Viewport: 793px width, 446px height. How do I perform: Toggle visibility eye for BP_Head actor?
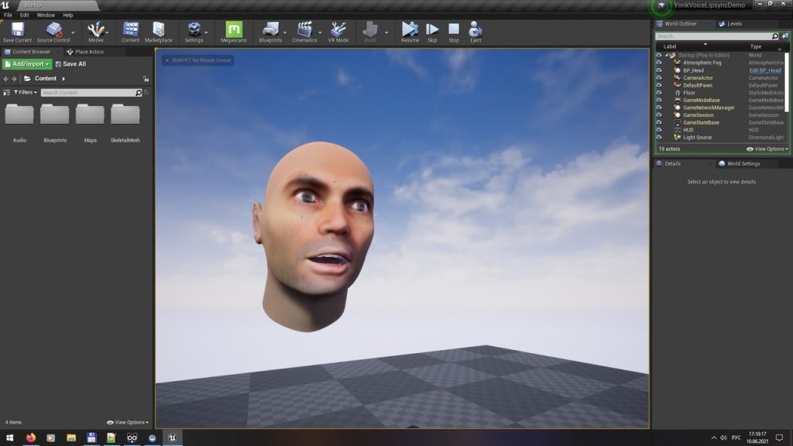click(x=659, y=70)
